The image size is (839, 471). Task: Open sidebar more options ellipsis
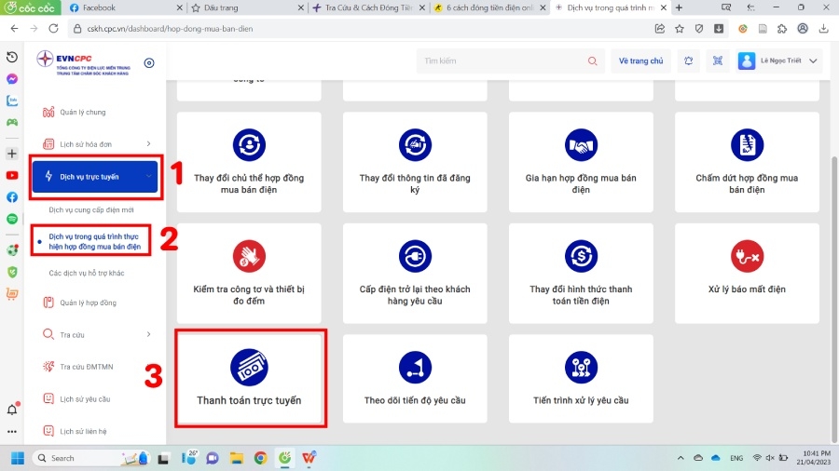tap(12, 432)
